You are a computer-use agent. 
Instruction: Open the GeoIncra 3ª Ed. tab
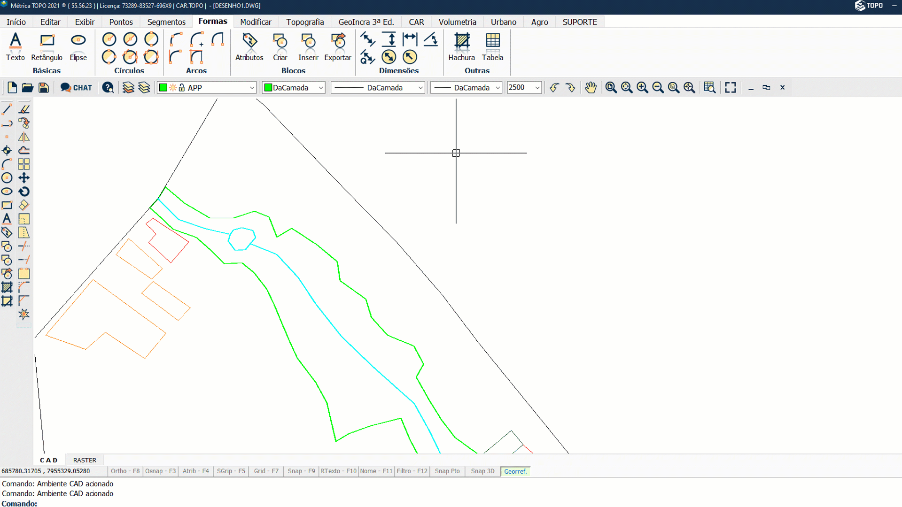pyautogui.click(x=366, y=22)
